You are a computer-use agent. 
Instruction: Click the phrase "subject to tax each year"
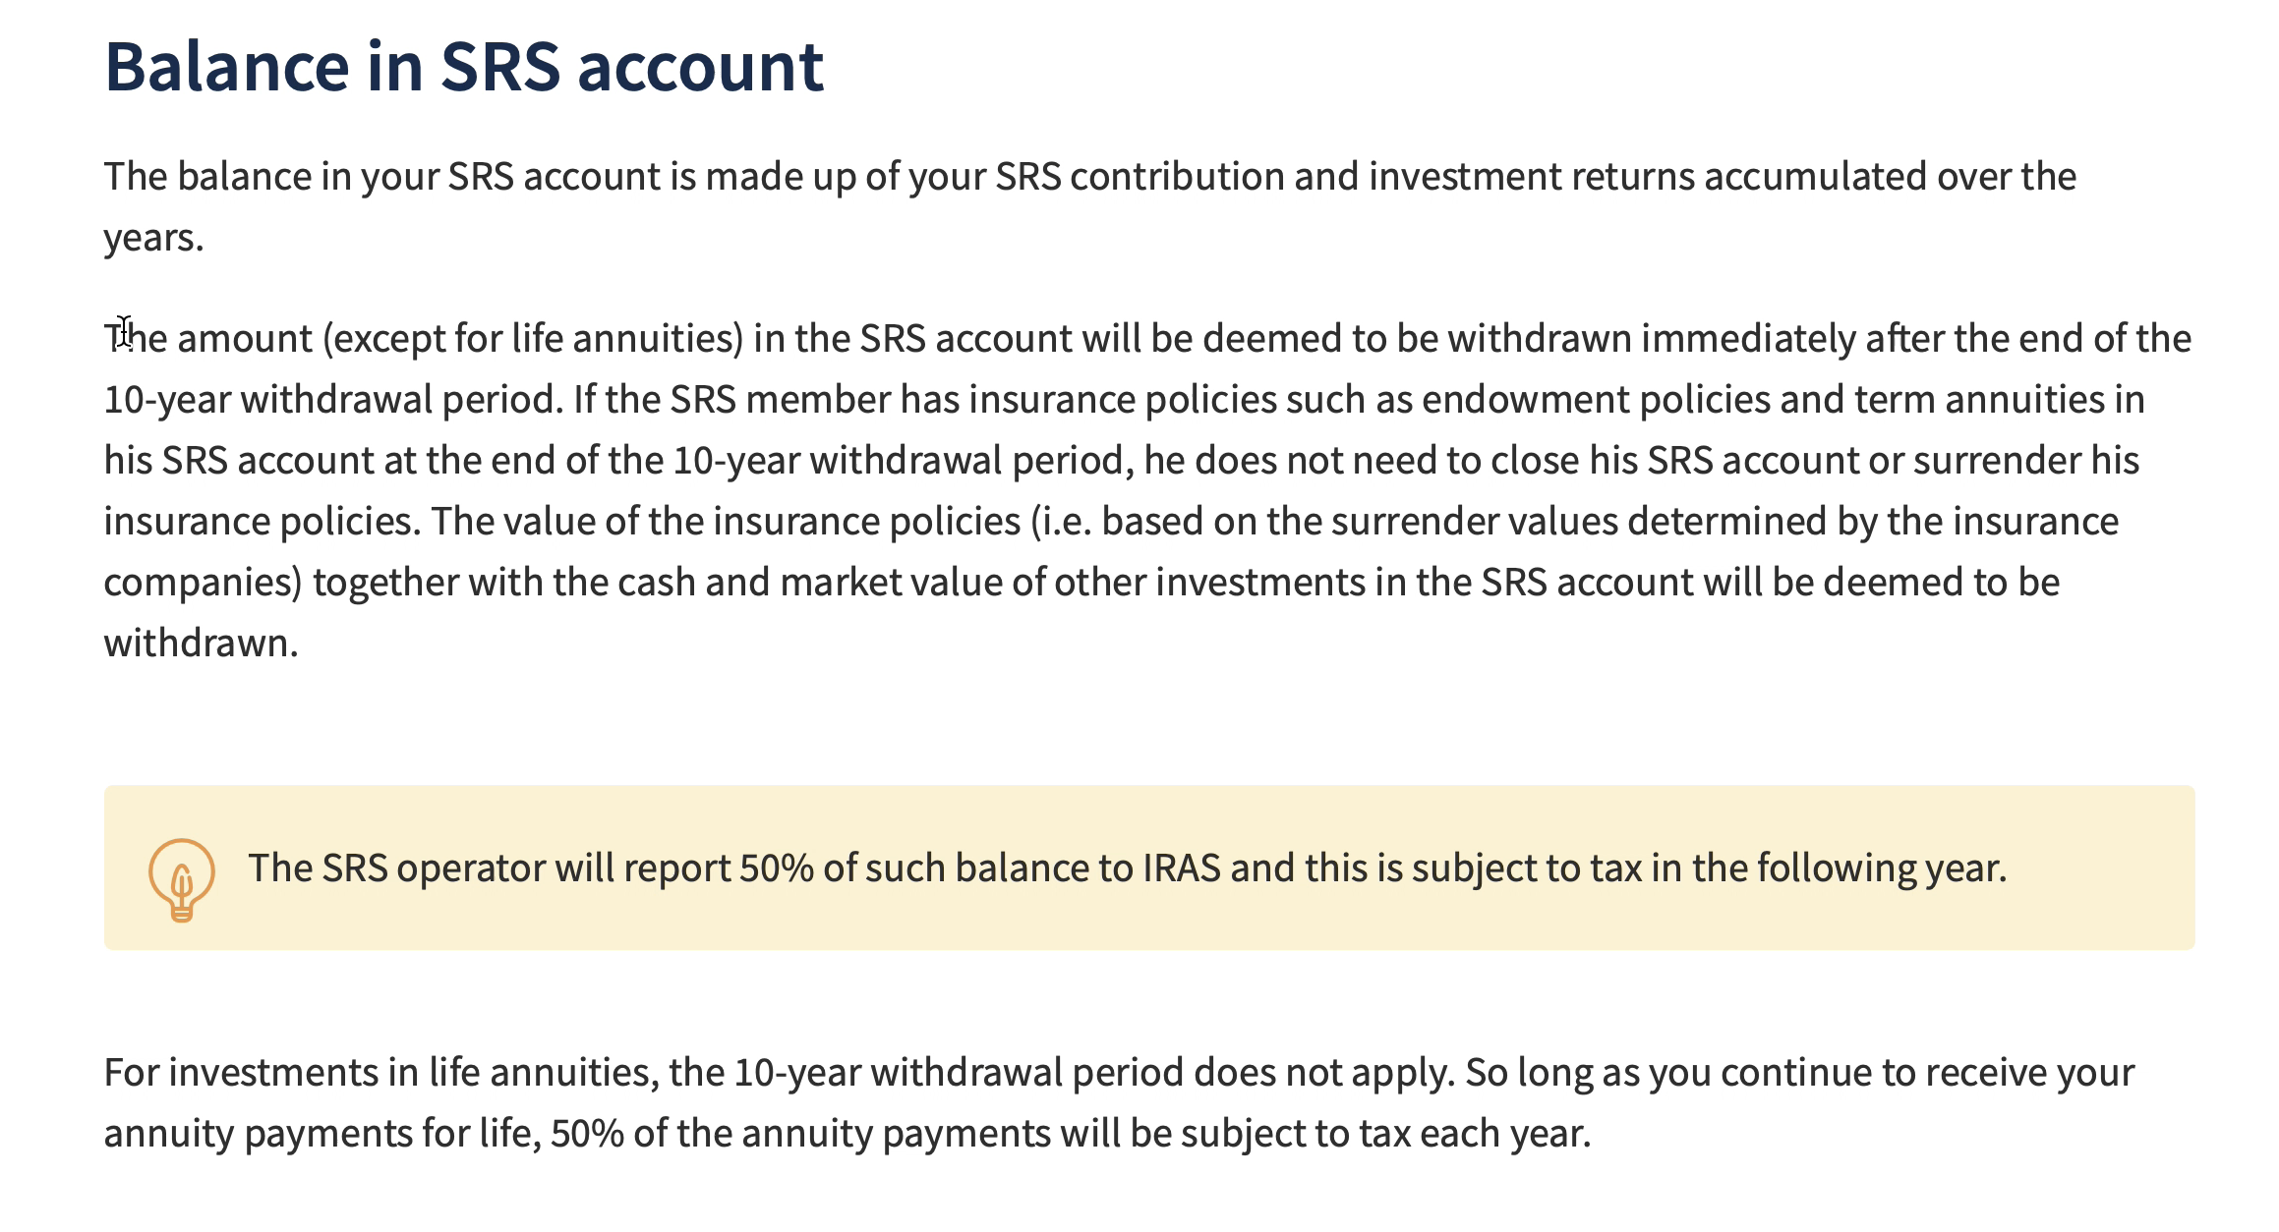pos(1384,1134)
